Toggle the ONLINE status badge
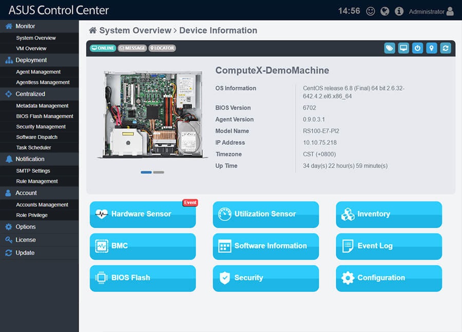The width and height of the screenshot is (462, 332). point(103,48)
